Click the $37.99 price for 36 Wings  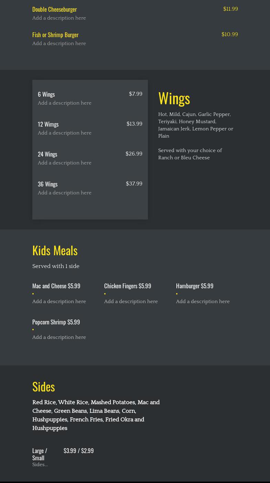tap(134, 184)
